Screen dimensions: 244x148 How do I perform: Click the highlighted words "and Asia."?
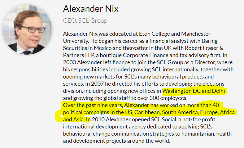point(74,119)
